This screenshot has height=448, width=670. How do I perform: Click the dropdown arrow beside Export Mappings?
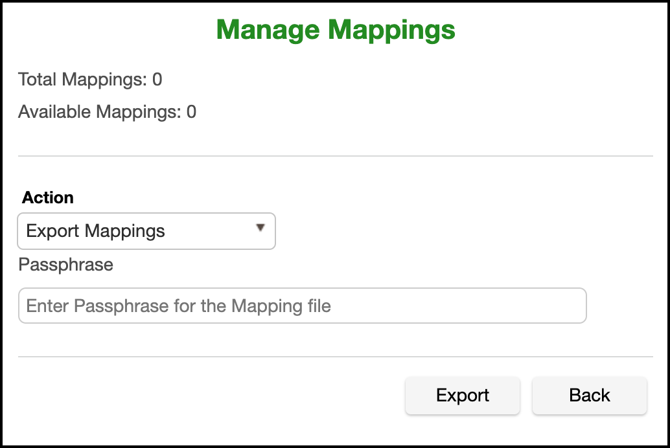point(260,228)
